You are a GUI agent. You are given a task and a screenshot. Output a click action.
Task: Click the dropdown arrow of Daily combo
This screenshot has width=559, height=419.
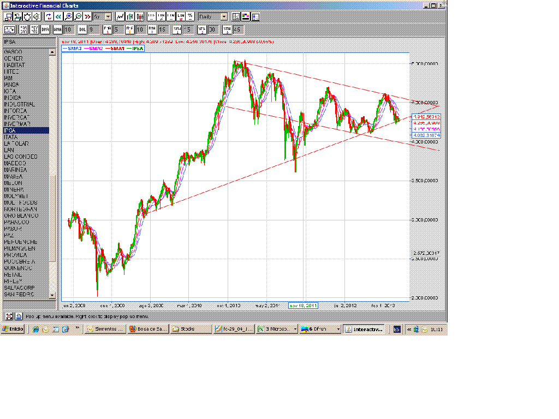(224, 17)
